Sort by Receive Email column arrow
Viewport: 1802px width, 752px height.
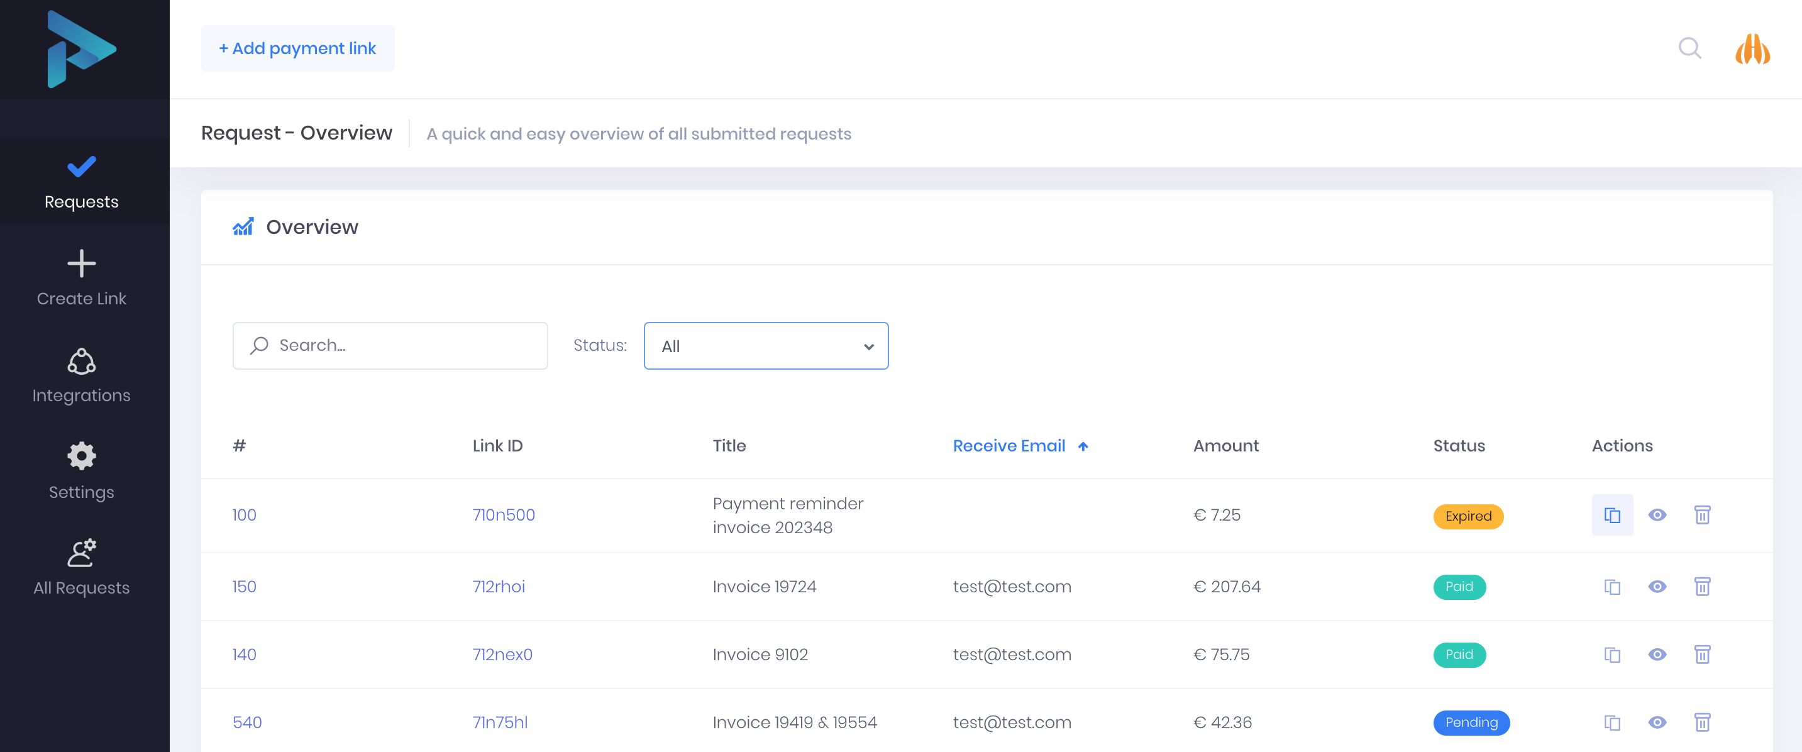(1082, 446)
